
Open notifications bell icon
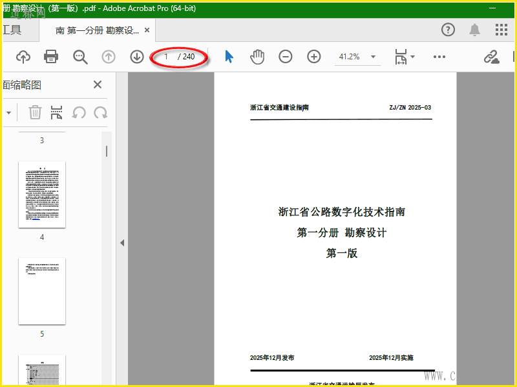tap(475, 30)
